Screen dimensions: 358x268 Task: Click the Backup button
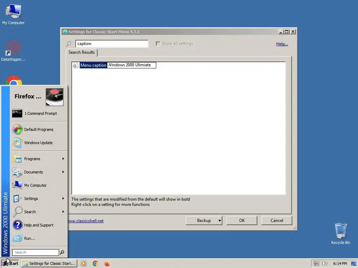(x=204, y=221)
